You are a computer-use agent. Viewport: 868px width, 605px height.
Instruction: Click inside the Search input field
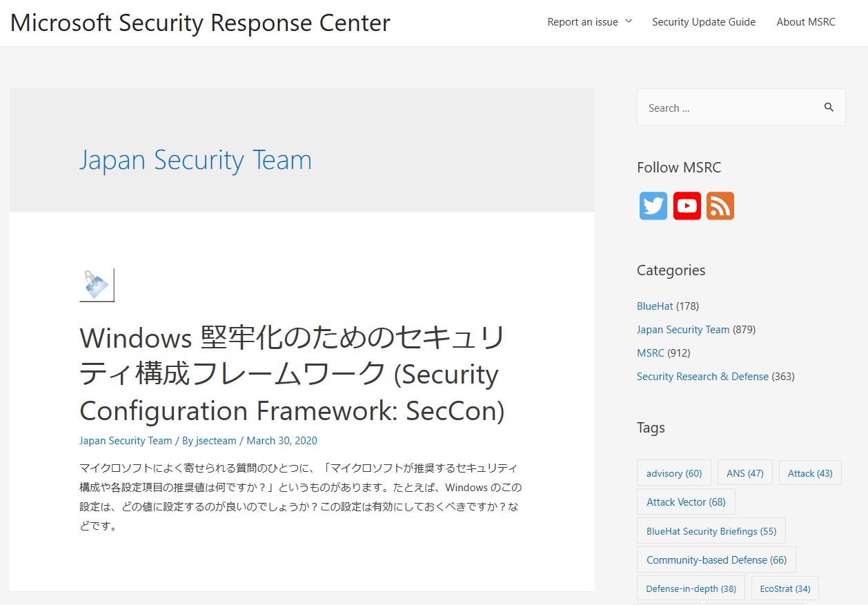730,108
